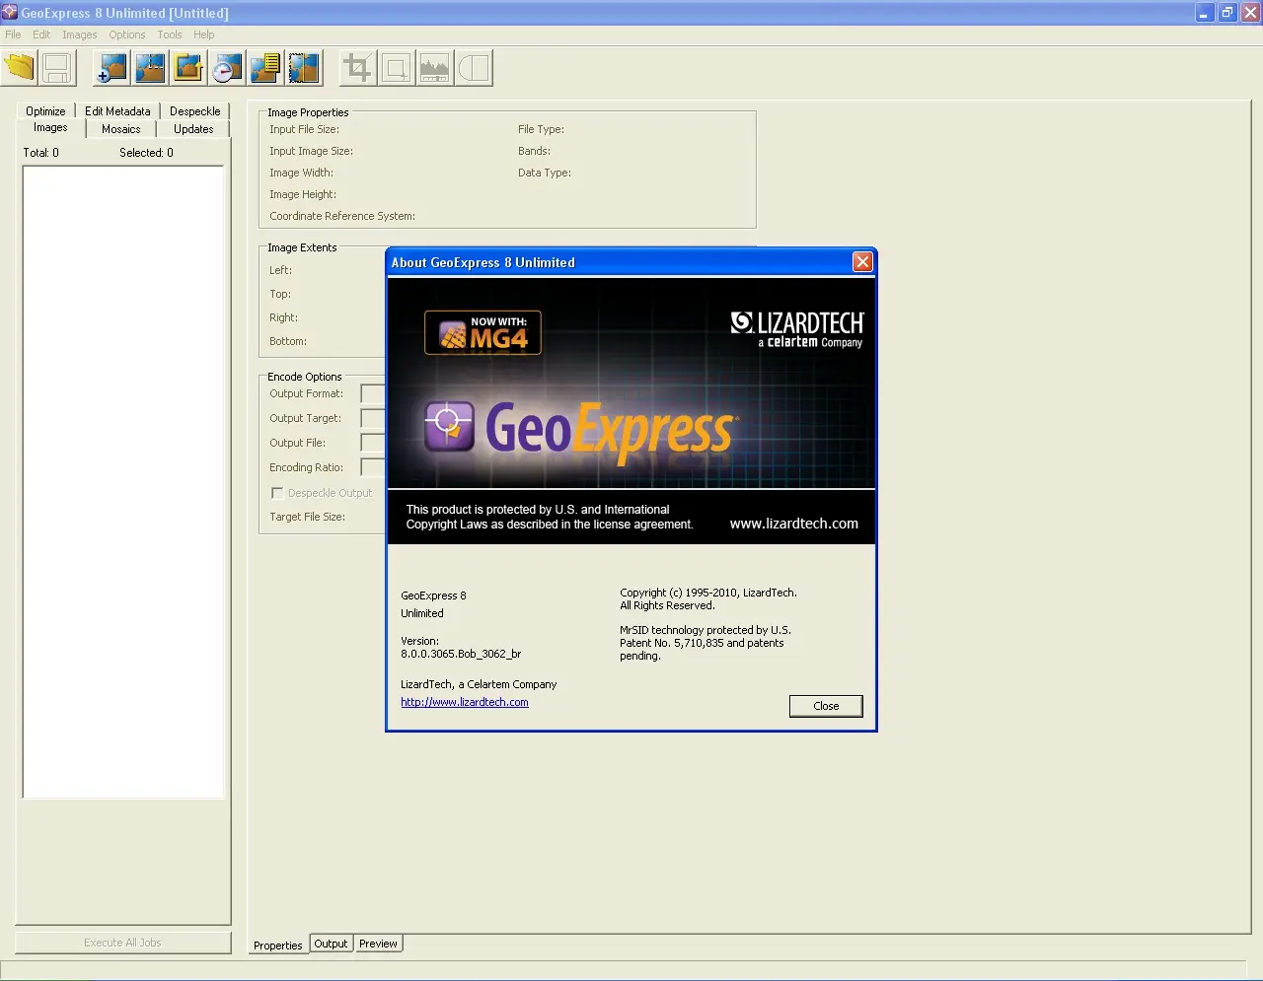Switch to the Preview bottom tab
This screenshot has width=1263, height=981.
pos(378,944)
